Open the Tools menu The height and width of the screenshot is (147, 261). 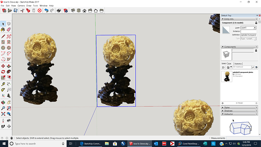(36, 6)
